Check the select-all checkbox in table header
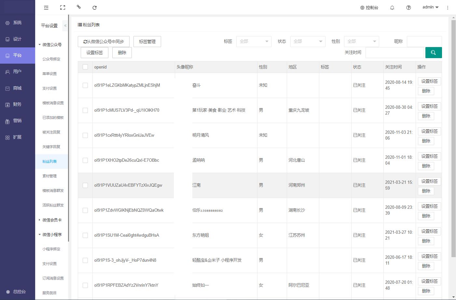This screenshot has height=300, width=456. [85, 67]
